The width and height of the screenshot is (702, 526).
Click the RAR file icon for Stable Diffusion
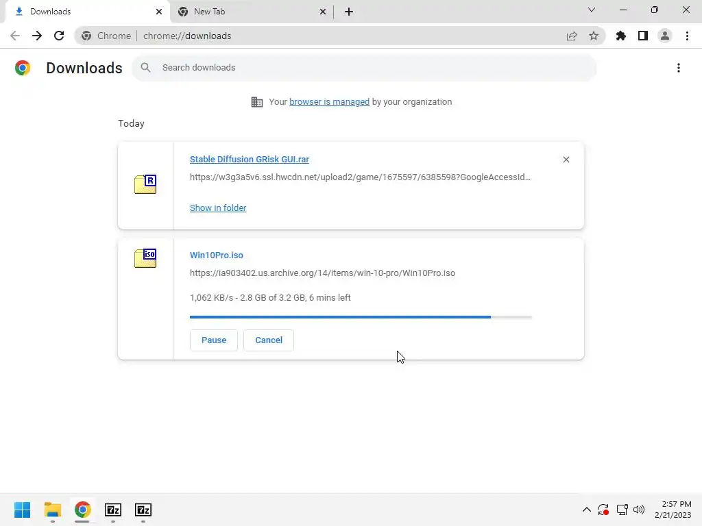pos(145,184)
